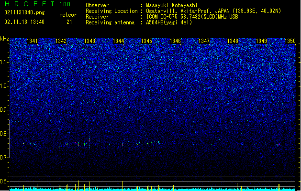Click the 1345 time marker
This screenshot has width=301, height=191.
[x=146, y=41]
